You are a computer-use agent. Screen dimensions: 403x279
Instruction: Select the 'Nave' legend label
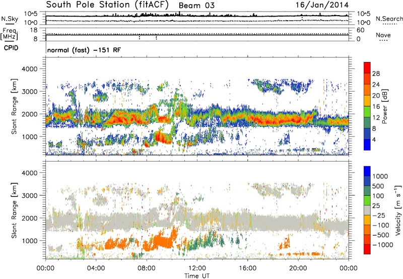pos(383,35)
